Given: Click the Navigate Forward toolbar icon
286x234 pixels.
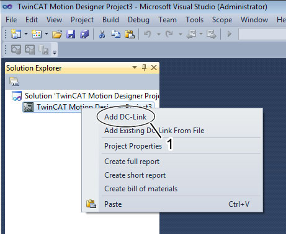Looking at the screenshot, I should pyautogui.click(x=212, y=34).
